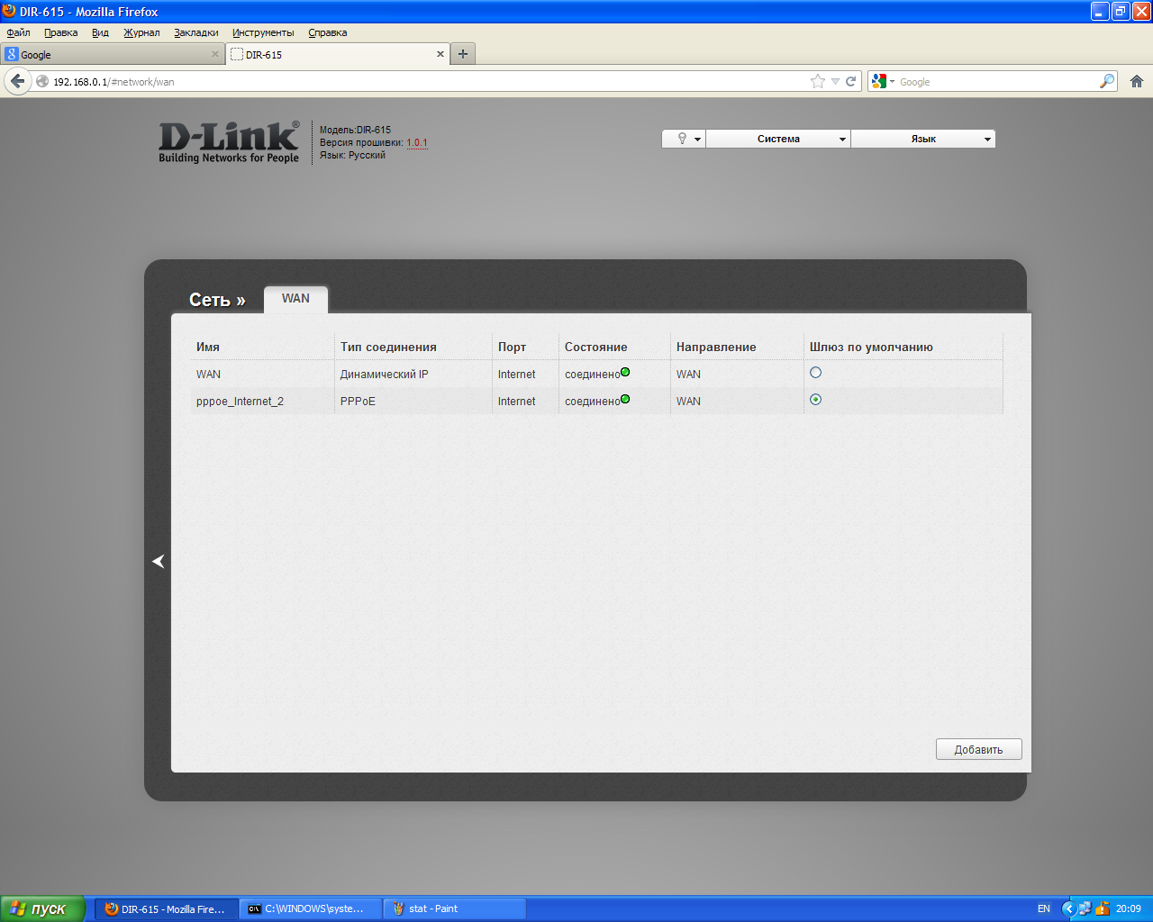1153x922 pixels.
Task: Set WAN as default gateway
Action: pyautogui.click(x=815, y=372)
